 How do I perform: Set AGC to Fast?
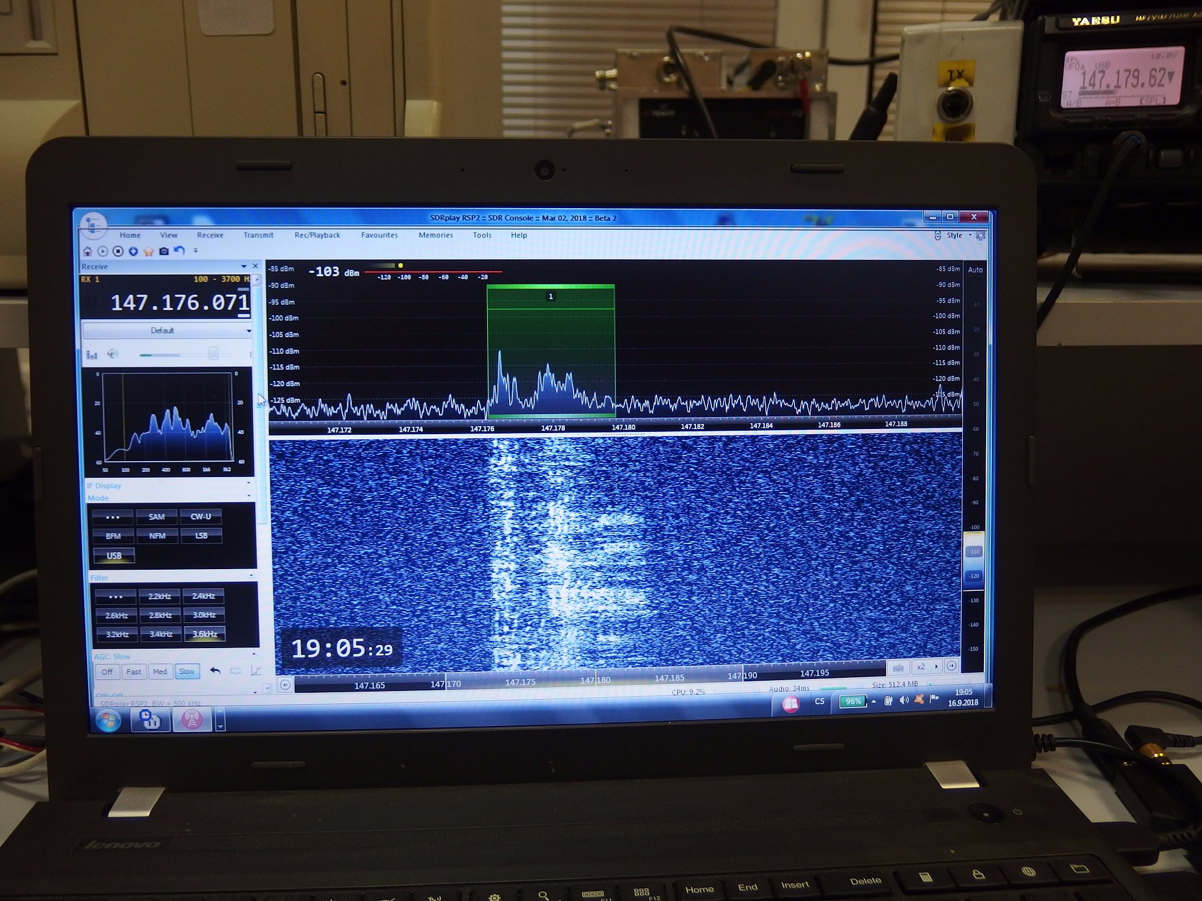(134, 672)
